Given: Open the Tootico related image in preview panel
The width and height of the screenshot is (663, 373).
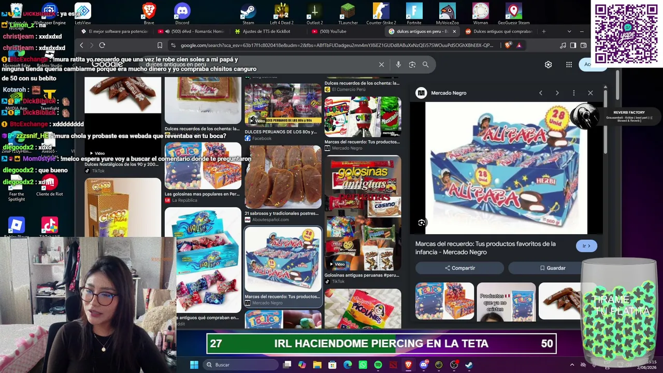Looking at the screenshot, I should point(444,301).
